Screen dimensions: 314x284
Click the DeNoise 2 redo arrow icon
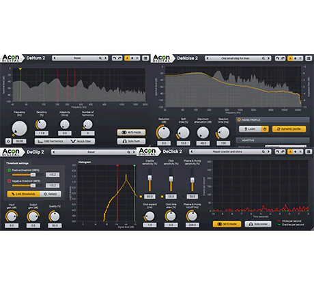(283, 59)
